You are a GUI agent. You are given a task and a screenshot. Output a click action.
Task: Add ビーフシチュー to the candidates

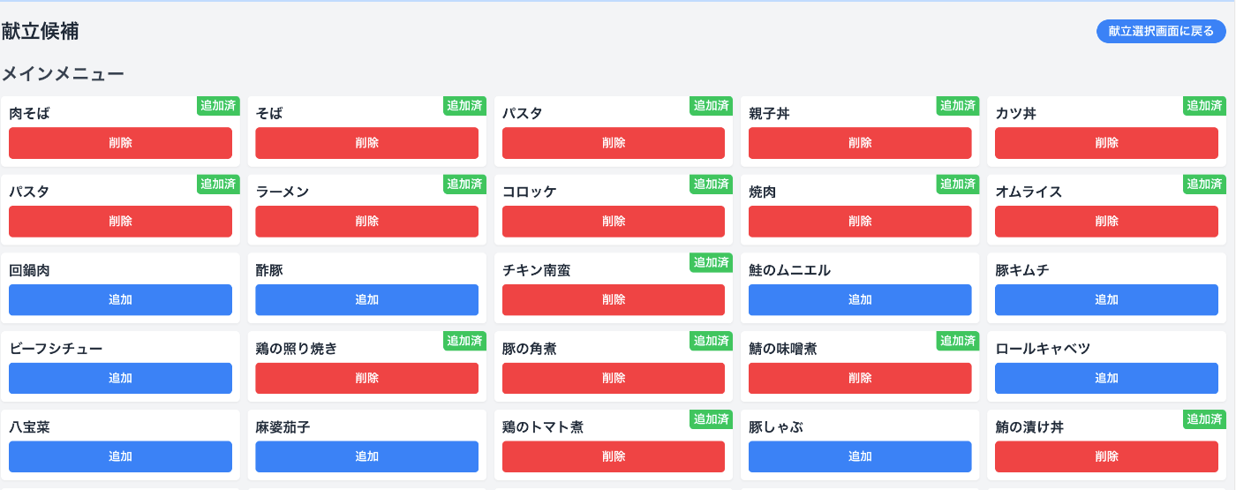point(120,378)
